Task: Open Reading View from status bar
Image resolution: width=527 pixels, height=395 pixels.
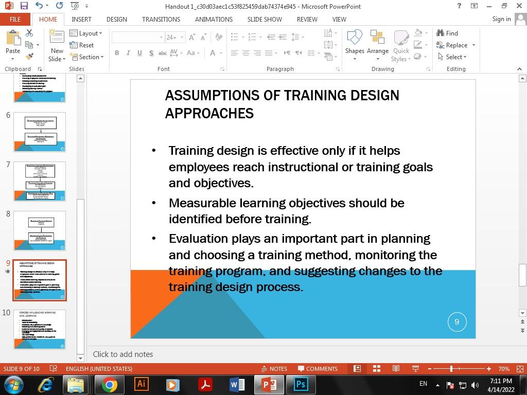Action: (x=396, y=368)
